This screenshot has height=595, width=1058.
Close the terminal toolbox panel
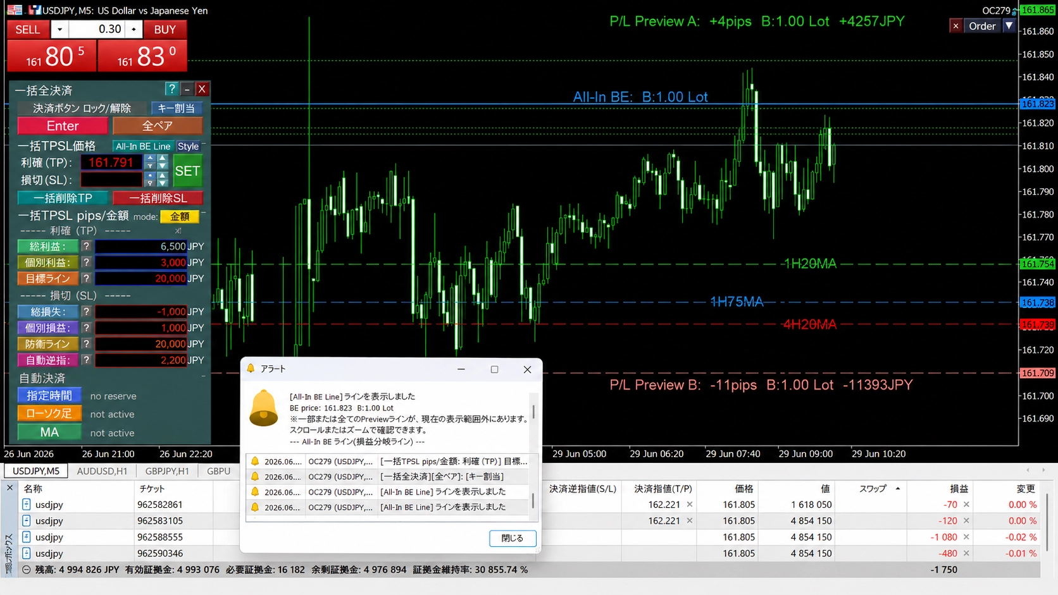(9, 488)
